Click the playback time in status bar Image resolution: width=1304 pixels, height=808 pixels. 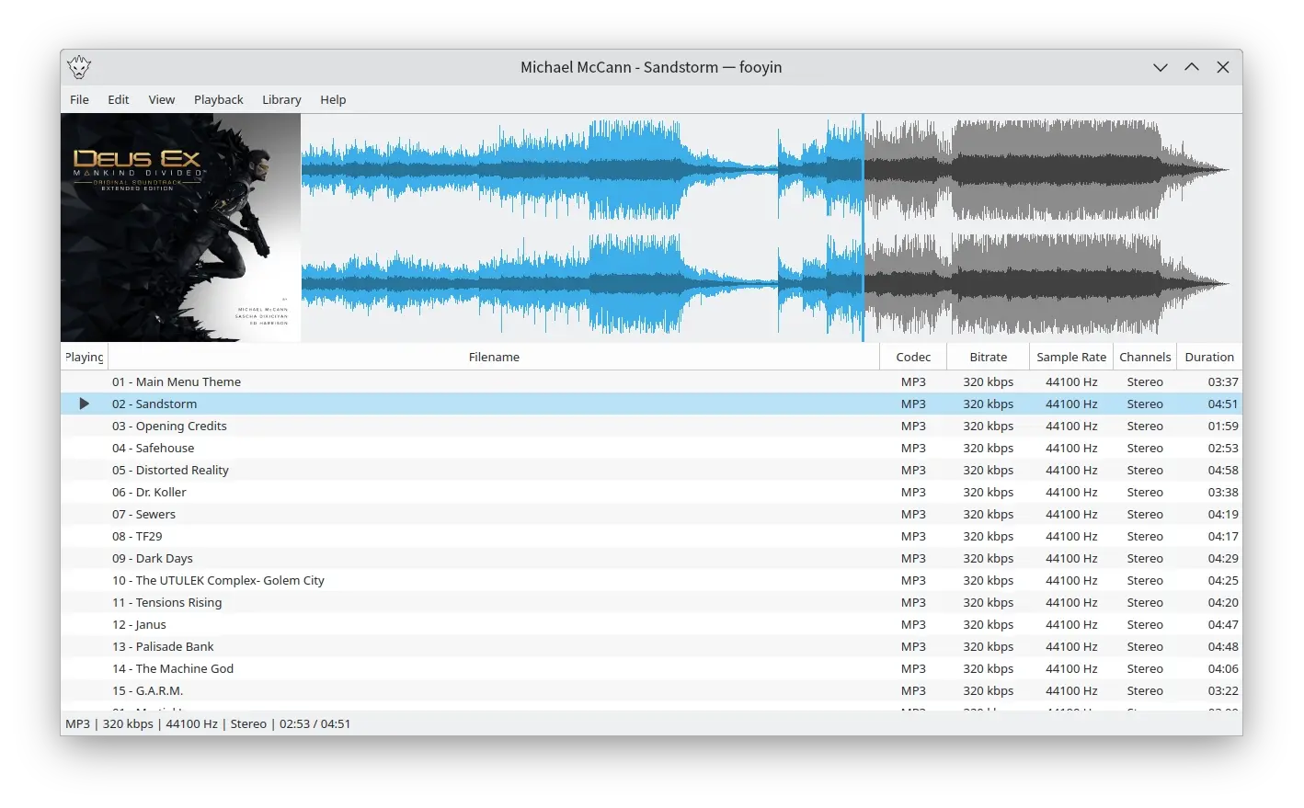point(315,723)
